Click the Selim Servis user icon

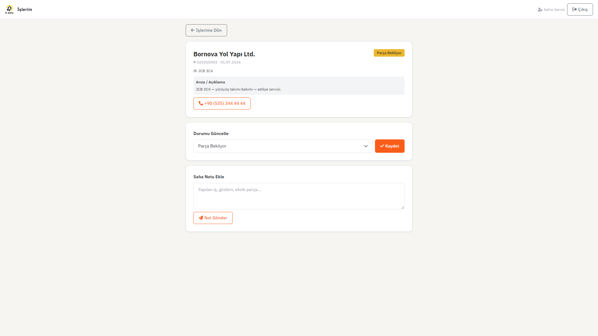(x=540, y=10)
